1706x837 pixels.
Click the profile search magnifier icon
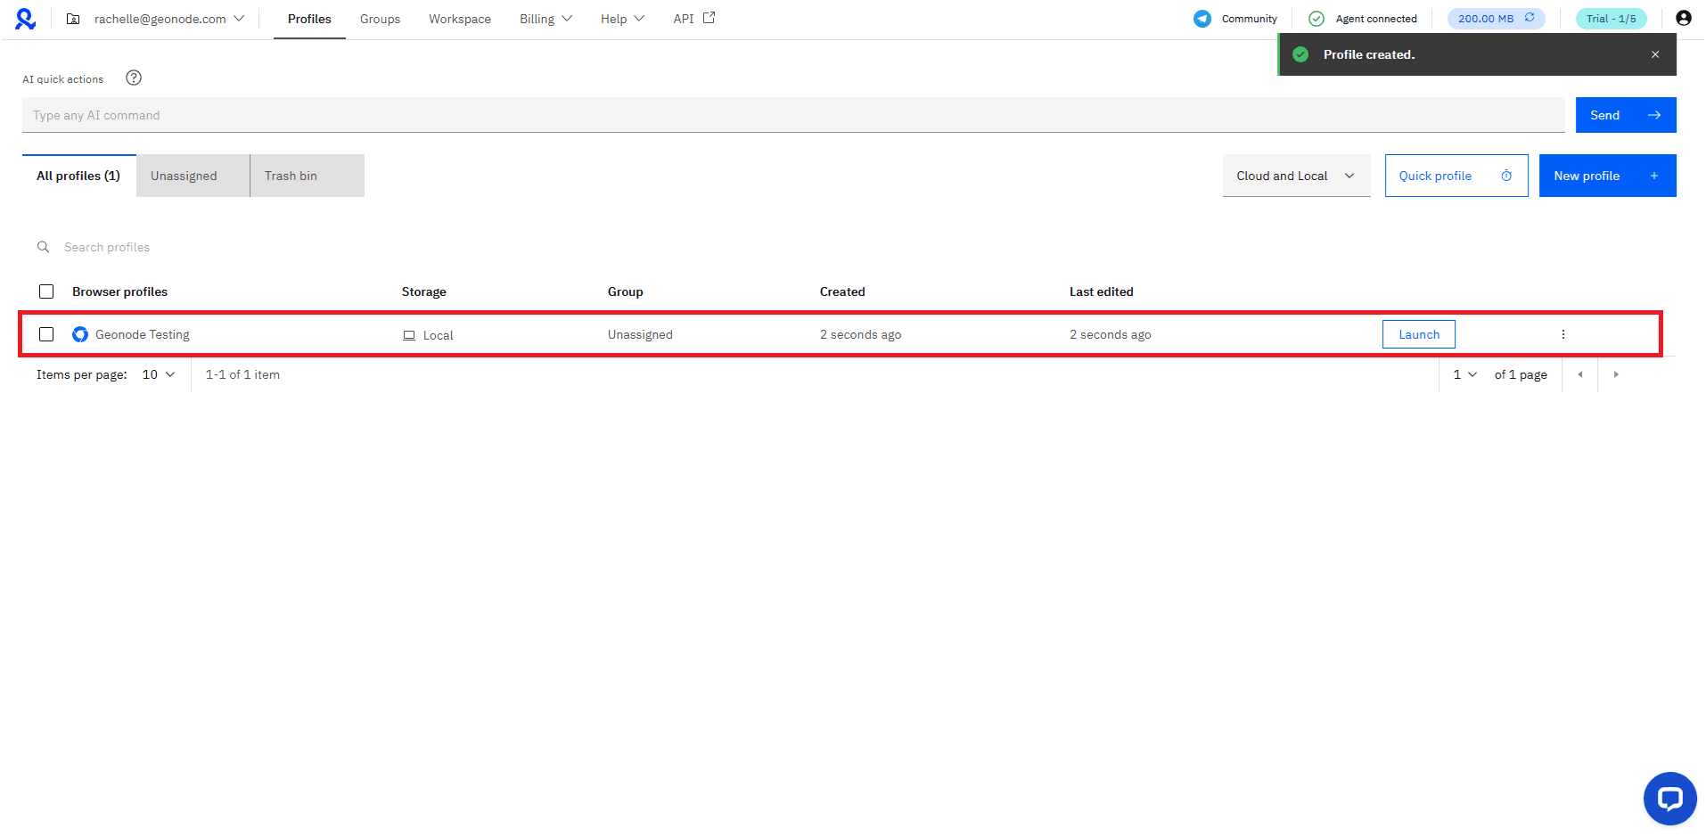(x=43, y=247)
